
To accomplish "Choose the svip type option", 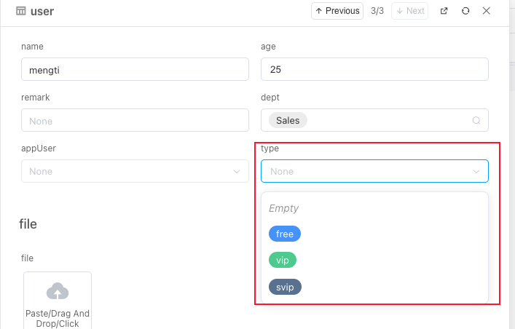I will [x=285, y=287].
